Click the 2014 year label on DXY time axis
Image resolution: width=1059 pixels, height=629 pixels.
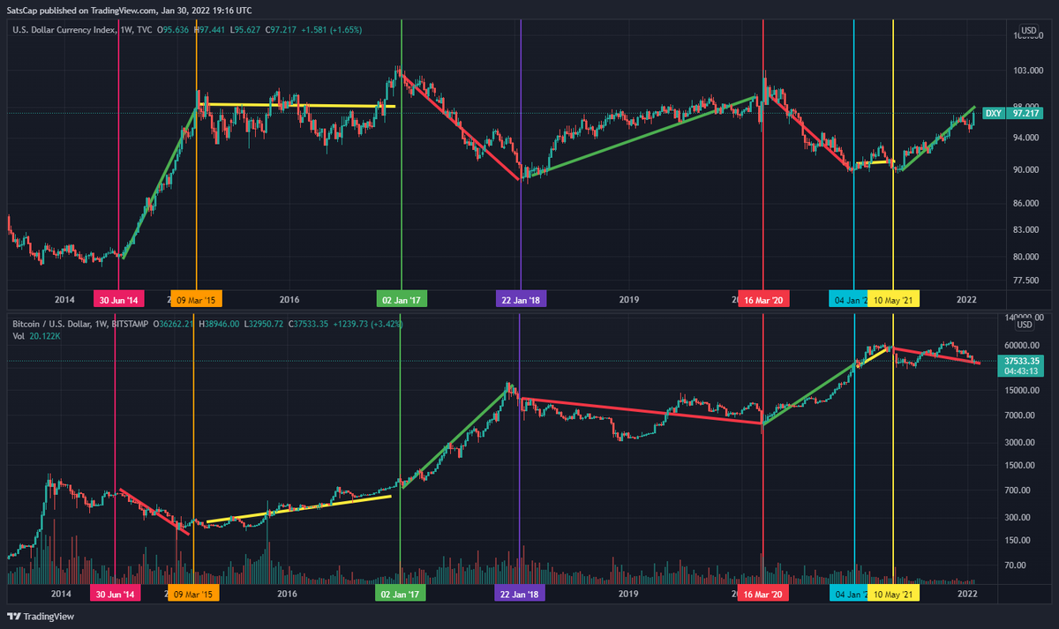pyautogui.click(x=64, y=300)
